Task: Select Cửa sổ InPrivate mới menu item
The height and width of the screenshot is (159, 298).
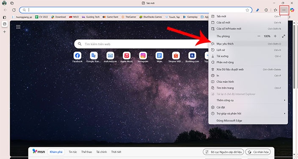Action: 248,29
